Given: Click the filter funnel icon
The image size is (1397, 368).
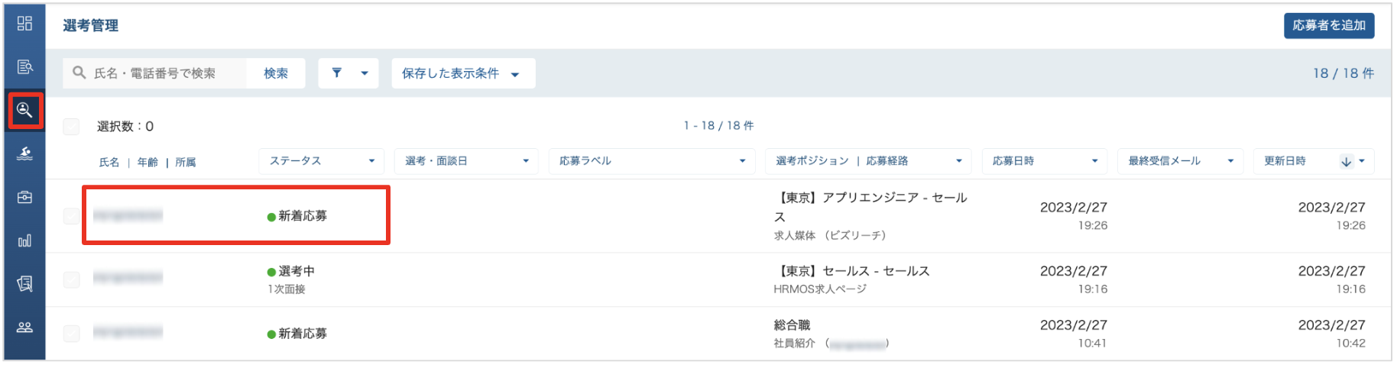Looking at the screenshot, I should (337, 73).
